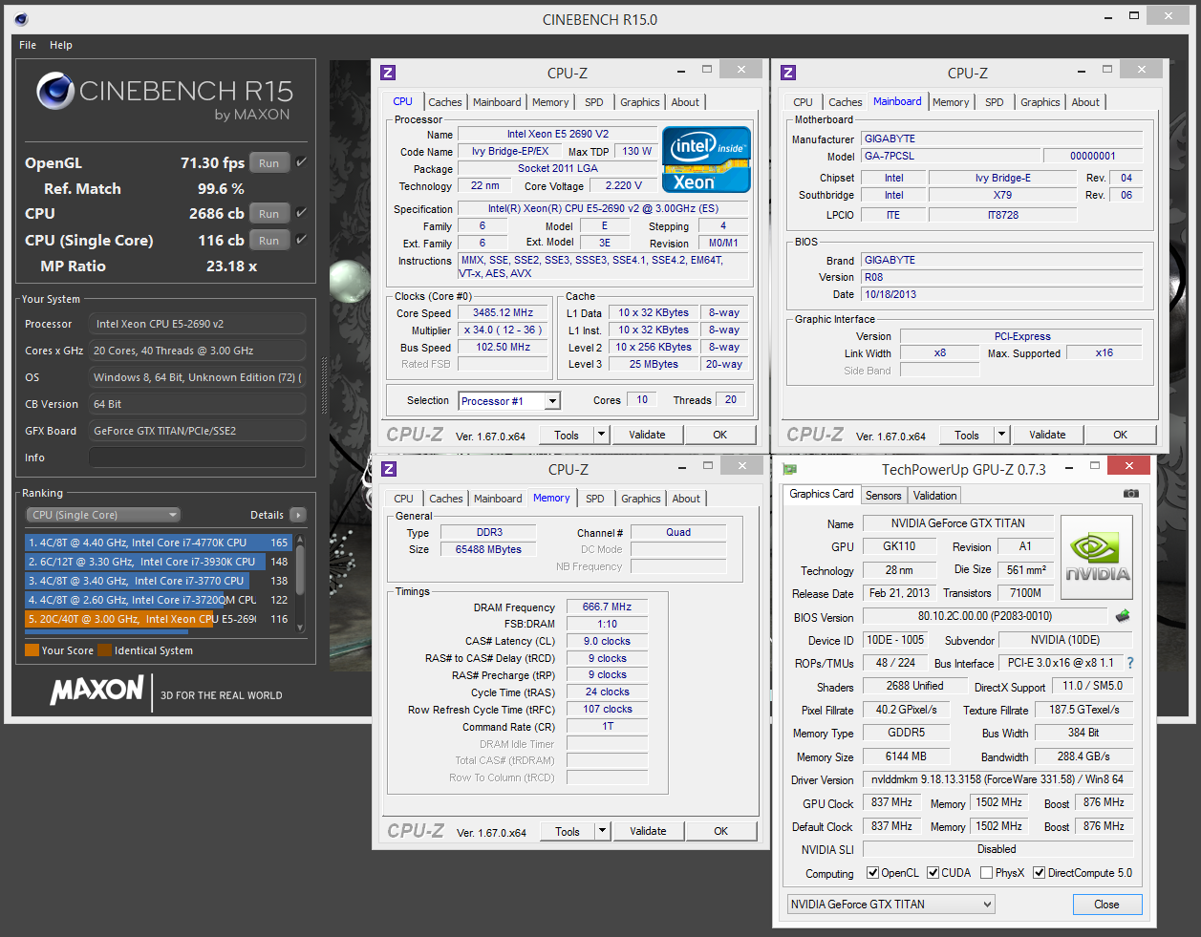1201x937 pixels.
Task: Click the Cinebench R15 logo sphere
Action: (x=55, y=92)
